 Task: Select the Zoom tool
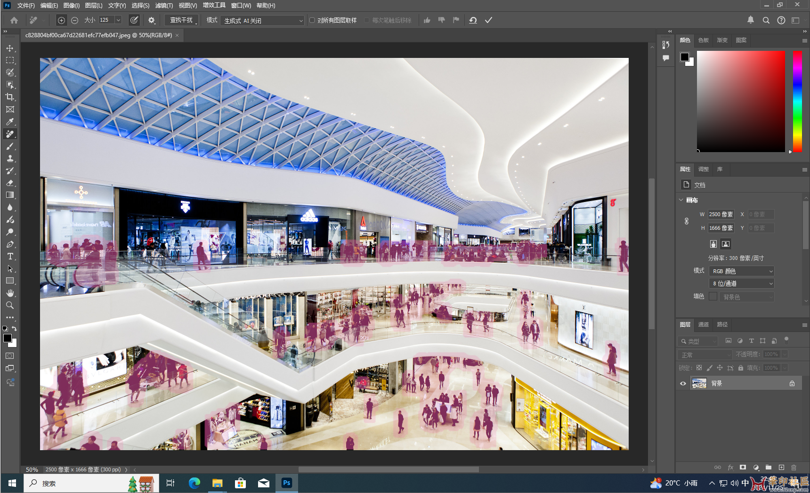[10, 305]
